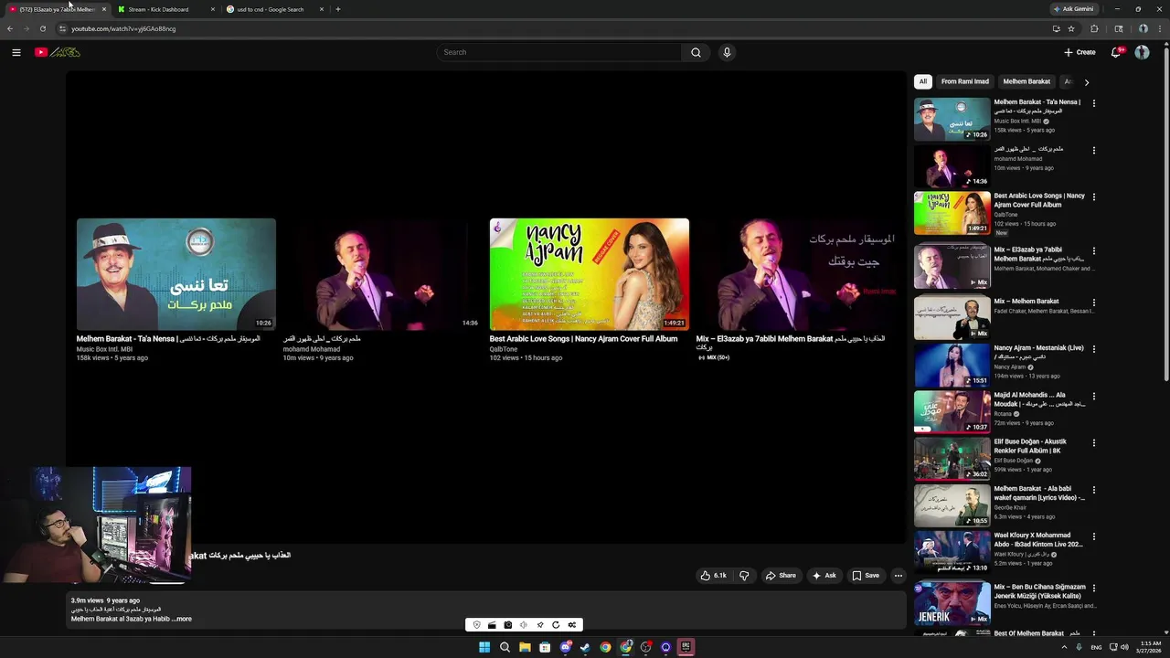Click the speaker icon in the floating toolbar

pos(524,625)
